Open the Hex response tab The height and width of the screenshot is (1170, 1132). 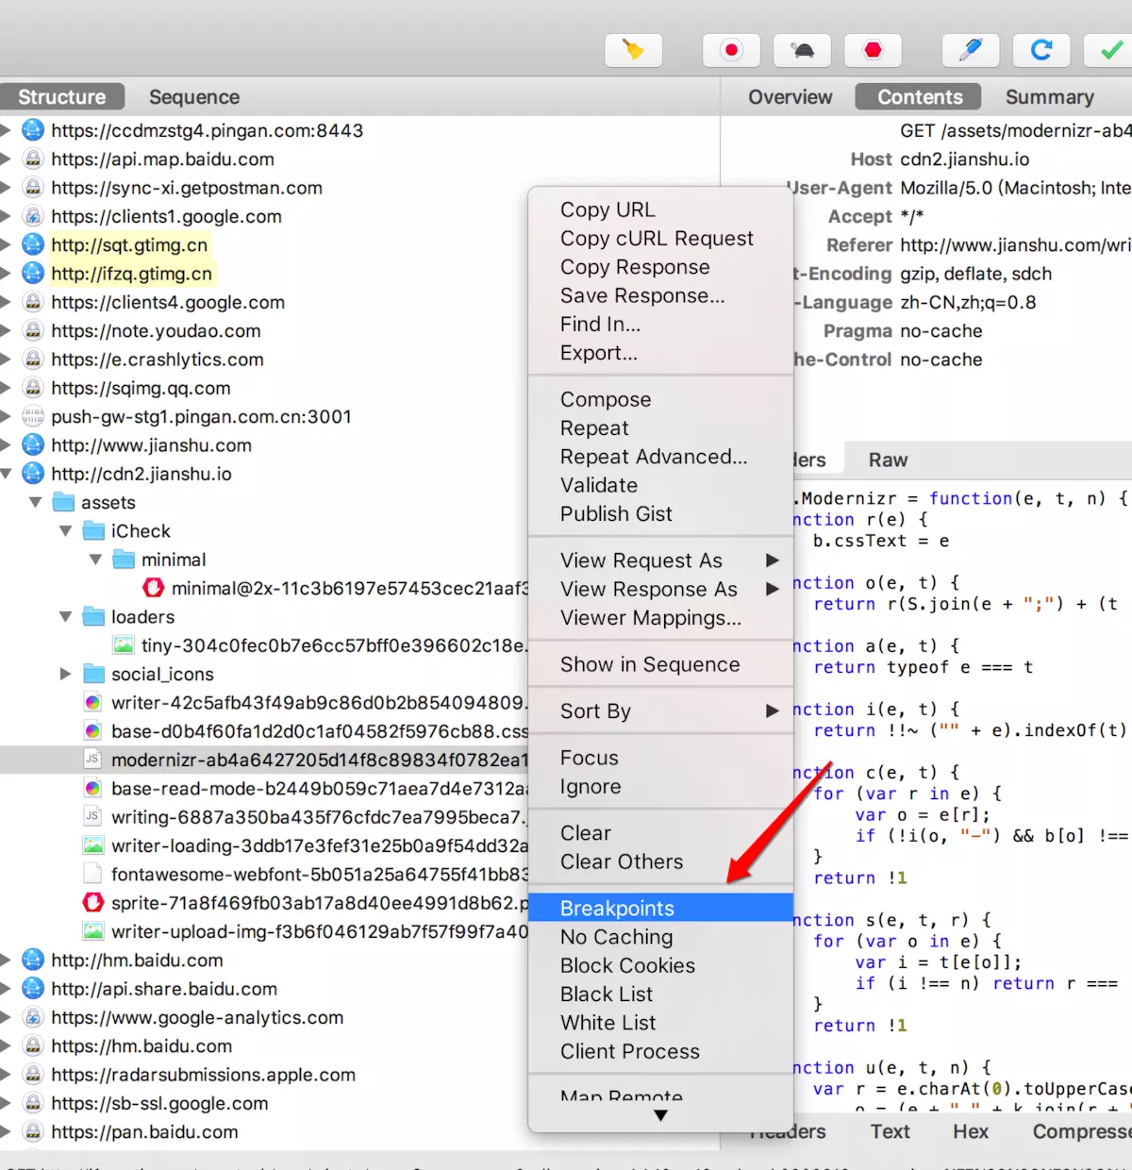point(971,1131)
